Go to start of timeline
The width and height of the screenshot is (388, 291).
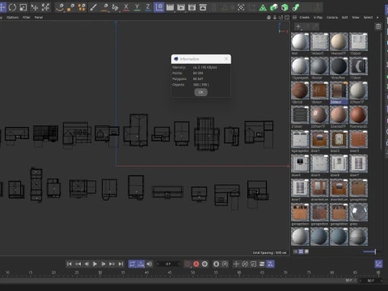[x=70, y=264]
